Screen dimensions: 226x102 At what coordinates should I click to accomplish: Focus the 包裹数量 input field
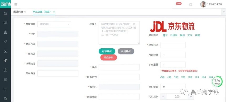pos(173,55)
